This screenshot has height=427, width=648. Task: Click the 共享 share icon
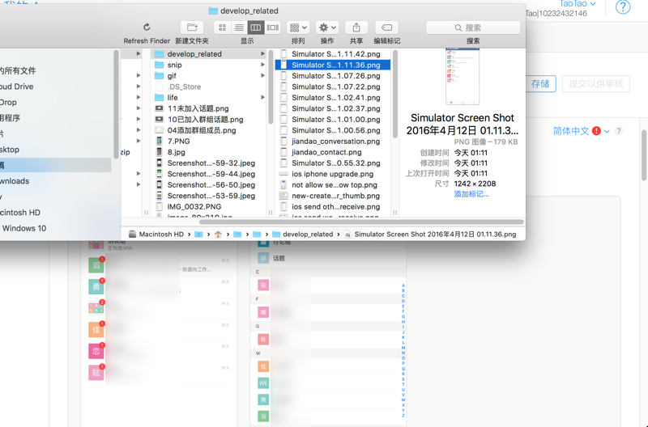click(356, 27)
